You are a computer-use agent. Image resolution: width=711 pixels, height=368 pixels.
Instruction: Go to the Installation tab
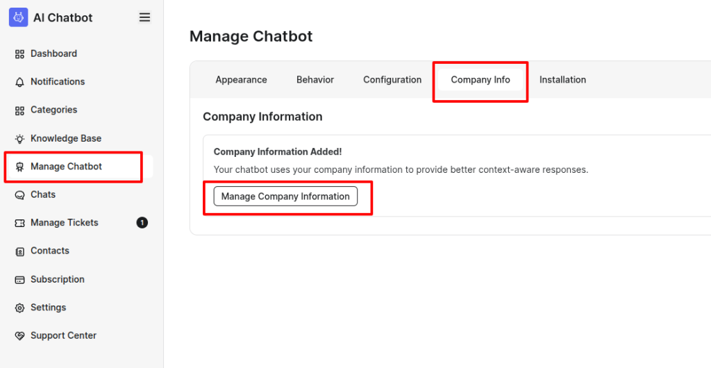(562, 80)
